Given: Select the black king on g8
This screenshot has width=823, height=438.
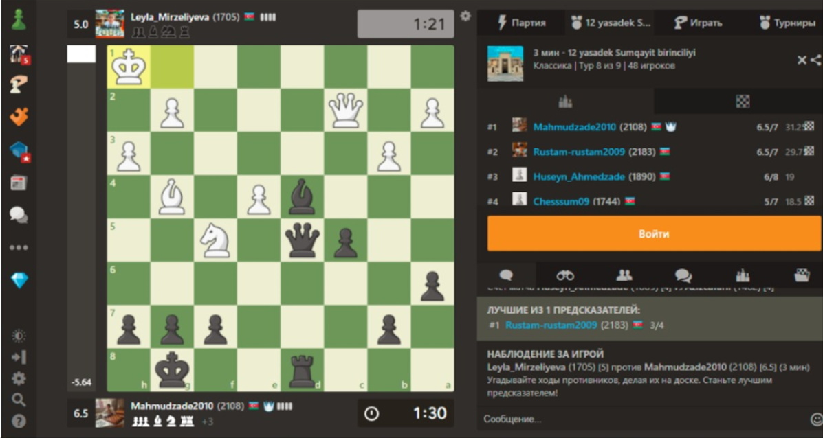Looking at the screenshot, I should click(172, 370).
